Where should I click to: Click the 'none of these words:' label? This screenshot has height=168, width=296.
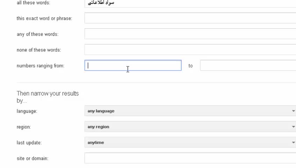pos(39,50)
